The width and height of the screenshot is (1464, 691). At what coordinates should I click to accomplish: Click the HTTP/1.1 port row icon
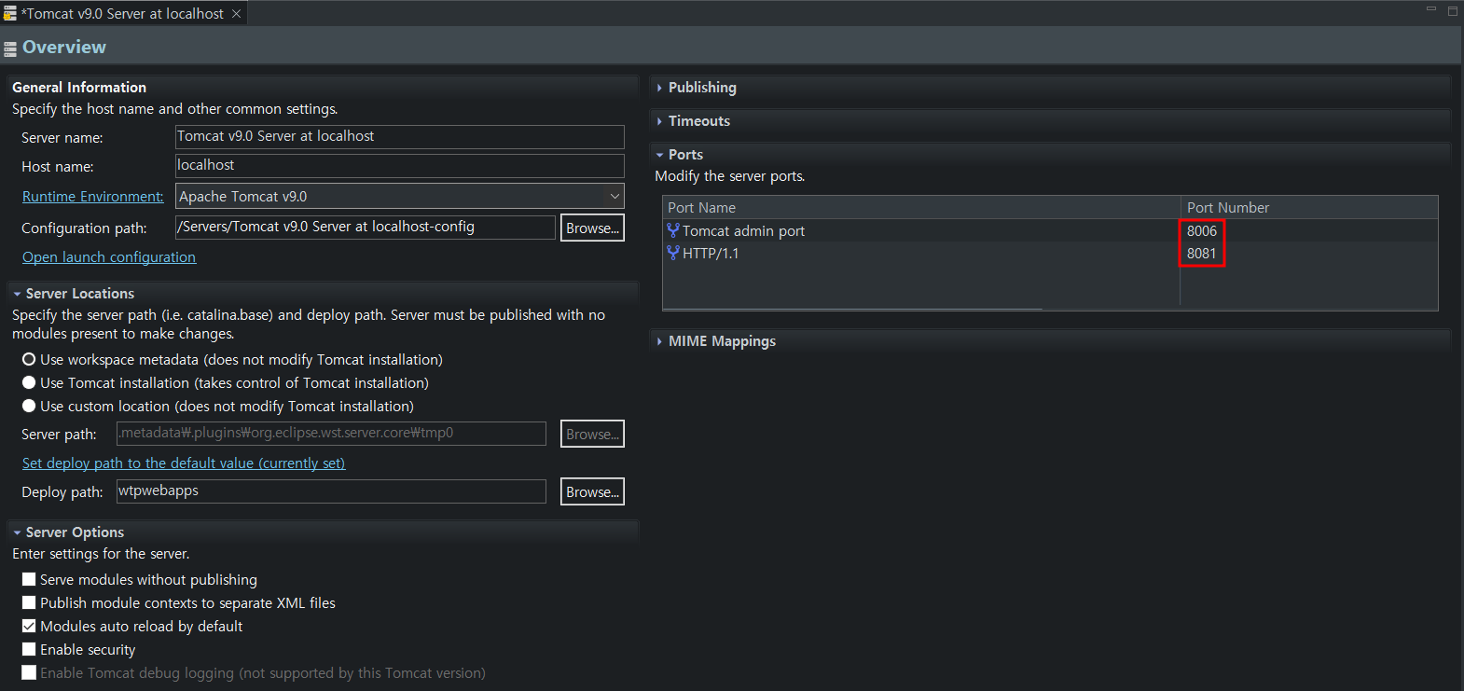click(x=673, y=253)
